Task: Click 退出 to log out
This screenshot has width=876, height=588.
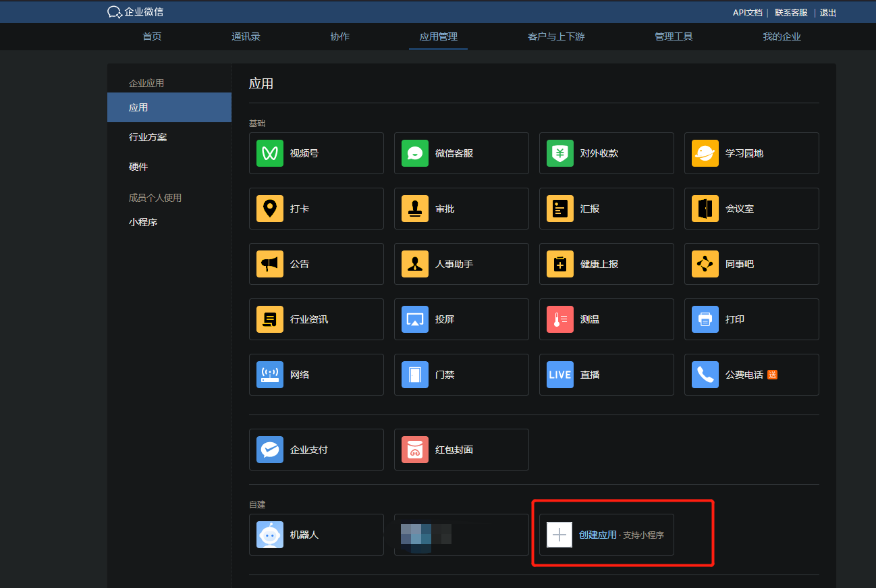Action: [828, 12]
